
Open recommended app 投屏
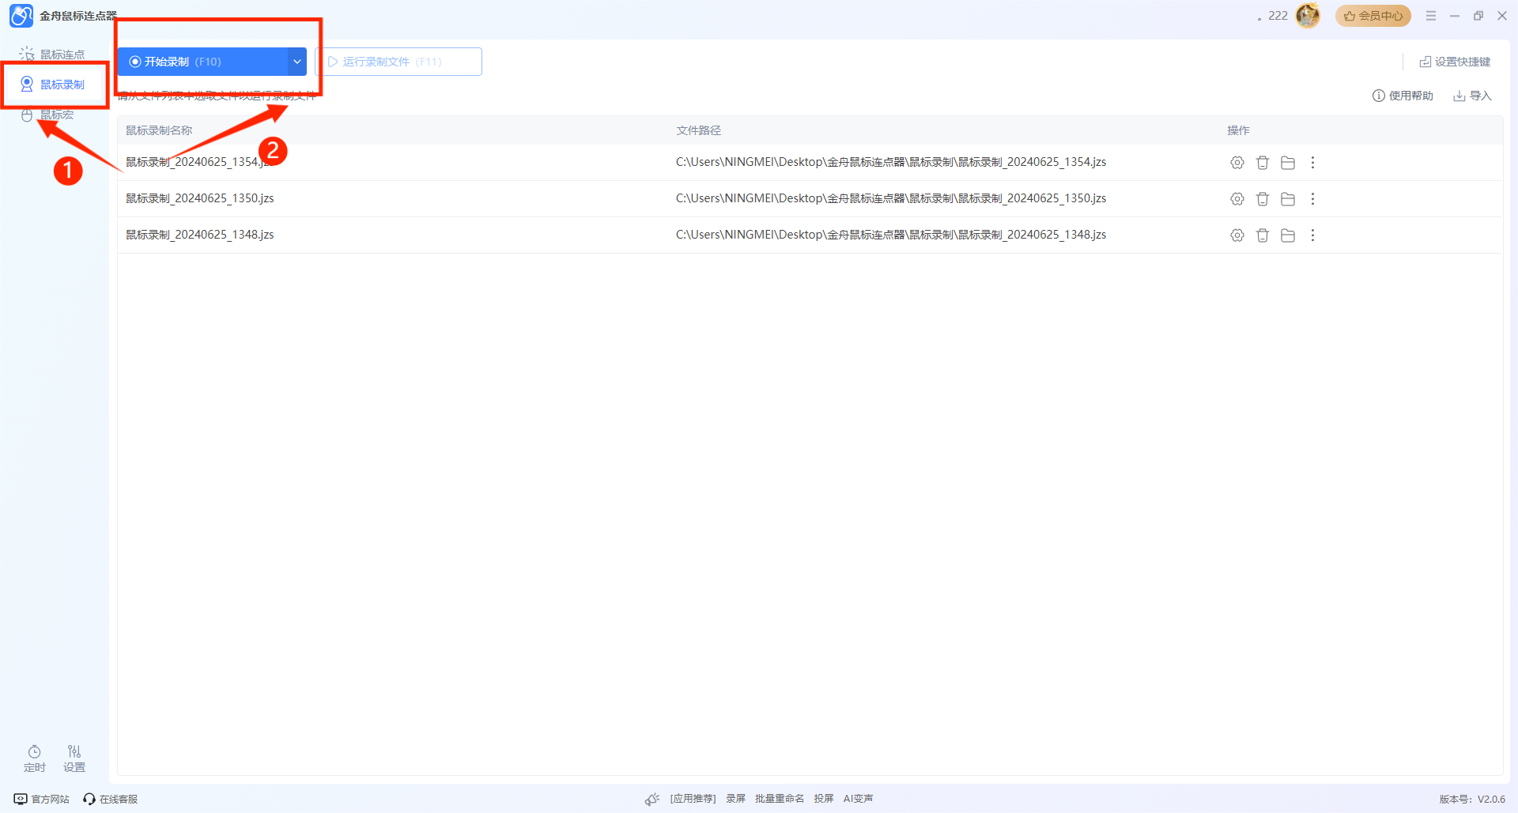tap(824, 799)
